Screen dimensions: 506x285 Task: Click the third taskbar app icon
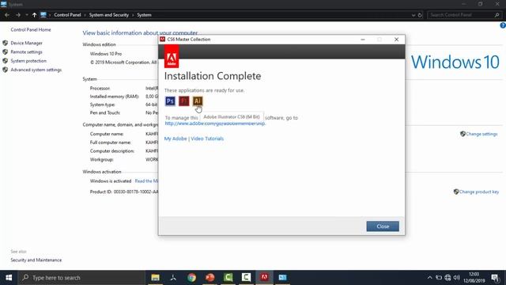[x=191, y=278]
